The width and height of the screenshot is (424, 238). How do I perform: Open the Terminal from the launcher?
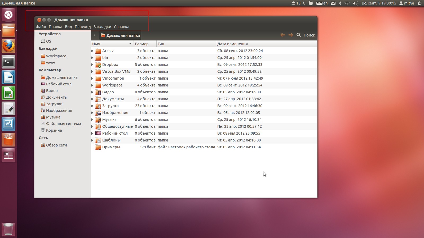click(x=8, y=62)
